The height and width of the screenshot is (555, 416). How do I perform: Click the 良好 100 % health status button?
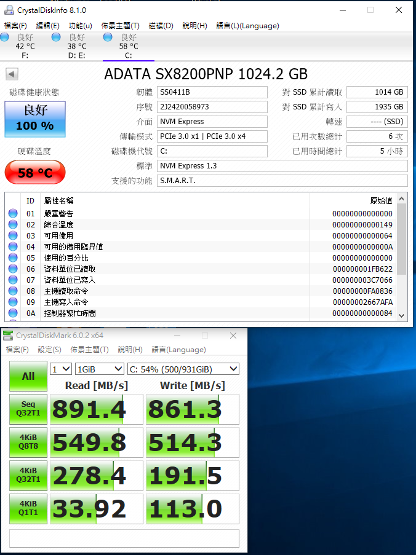35,119
